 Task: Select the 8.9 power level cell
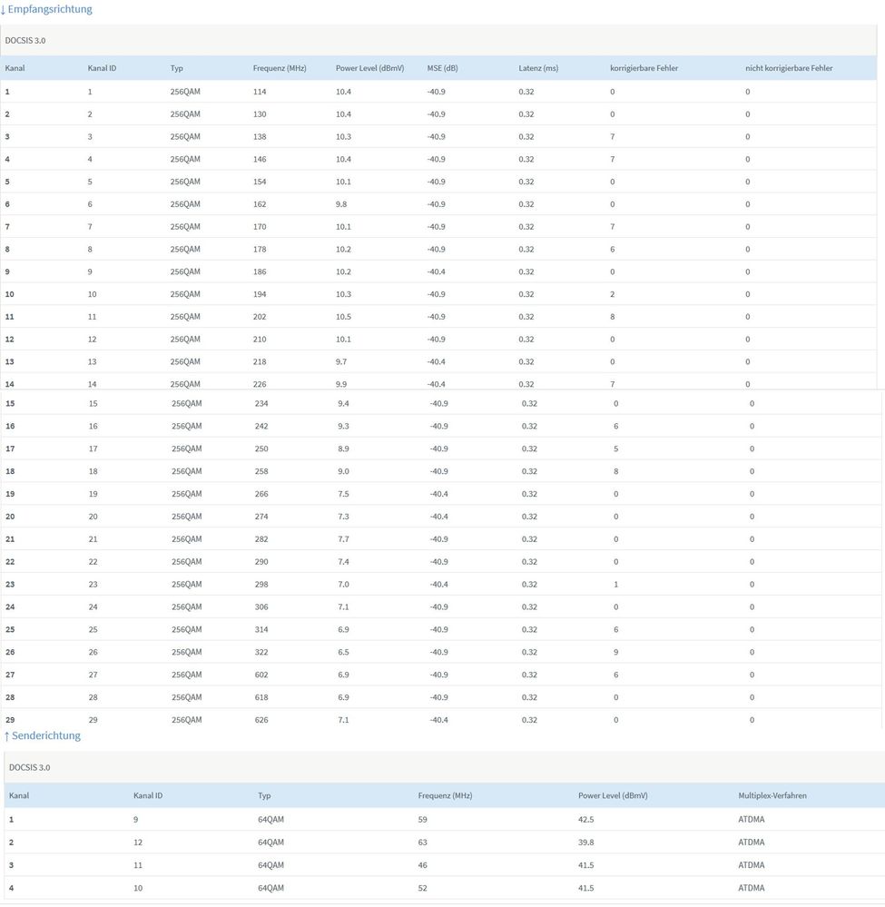coord(344,449)
